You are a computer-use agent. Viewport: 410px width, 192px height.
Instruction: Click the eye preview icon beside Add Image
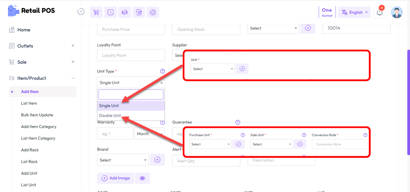(x=142, y=178)
